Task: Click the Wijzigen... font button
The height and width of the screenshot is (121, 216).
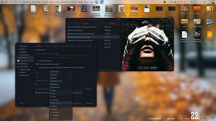Action: tap(89, 89)
